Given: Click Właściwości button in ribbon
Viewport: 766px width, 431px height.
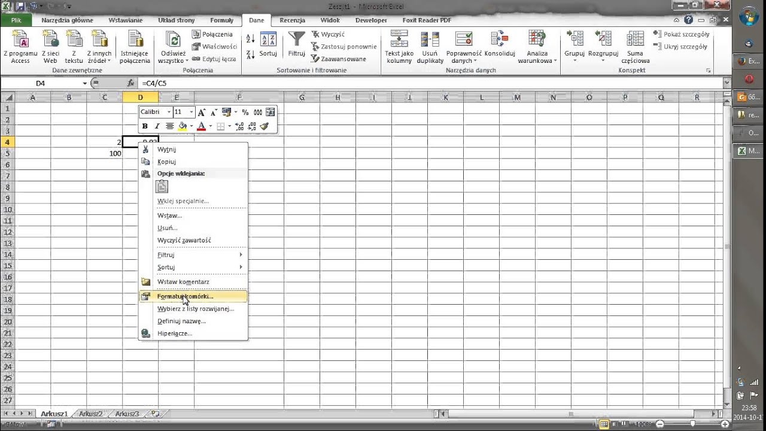Looking at the screenshot, I should click(214, 46).
